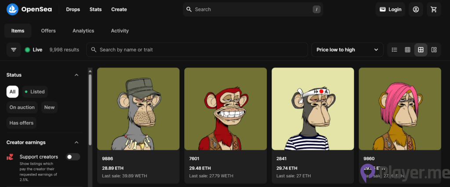Switch to the mosaic layout view
The height and width of the screenshot is (187, 450).
(434, 50)
